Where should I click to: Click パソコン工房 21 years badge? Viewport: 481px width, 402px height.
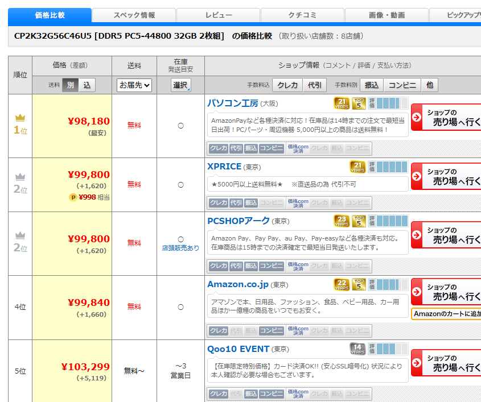pos(342,103)
